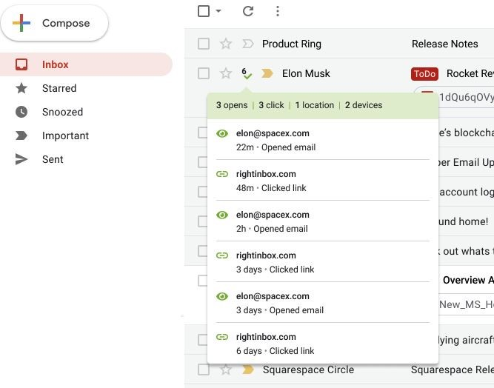Go to the Snoozed folder
Screen dimensions: 494x388
click(62, 112)
